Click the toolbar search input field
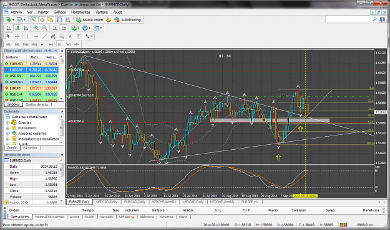 [348, 19]
